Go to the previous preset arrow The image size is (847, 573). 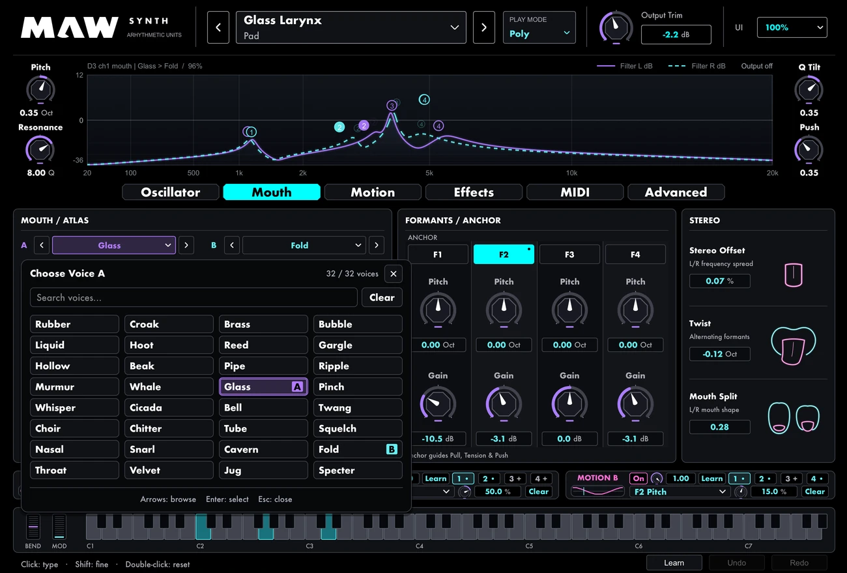tap(218, 27)
